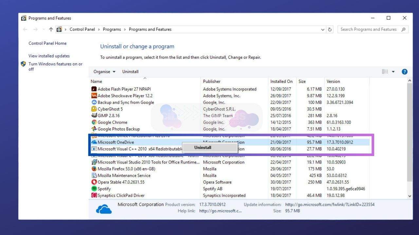The width and height of the screenshot is (419, 235).
Task: Click the Spotify green icon
Action: point(94,189)
